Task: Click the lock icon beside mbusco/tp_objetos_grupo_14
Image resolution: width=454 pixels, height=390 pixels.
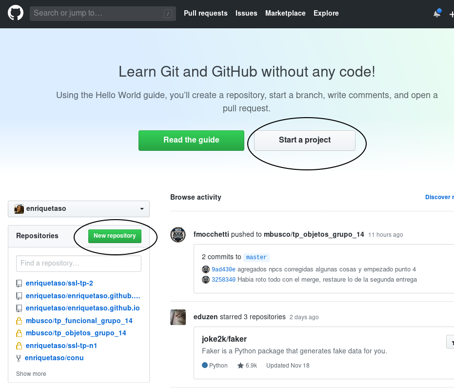Action: click(x=19, y=333)
